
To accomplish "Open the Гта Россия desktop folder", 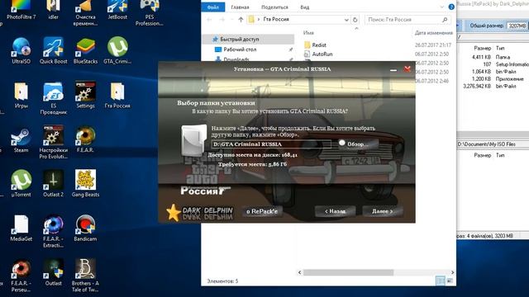I will coord(117,95).
